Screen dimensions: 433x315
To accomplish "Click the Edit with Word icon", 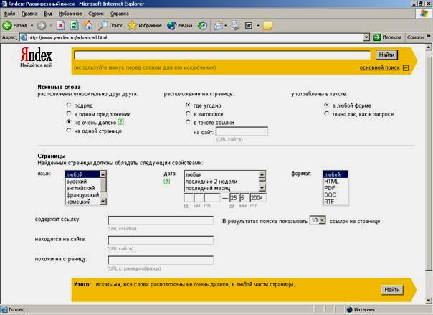I will (249, 25).
